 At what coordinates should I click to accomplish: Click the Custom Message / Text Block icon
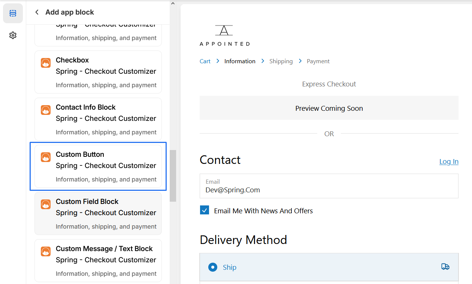(x=46, y=251)
